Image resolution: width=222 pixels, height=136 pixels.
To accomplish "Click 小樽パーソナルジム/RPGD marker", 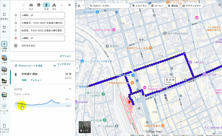I will 103,94.
